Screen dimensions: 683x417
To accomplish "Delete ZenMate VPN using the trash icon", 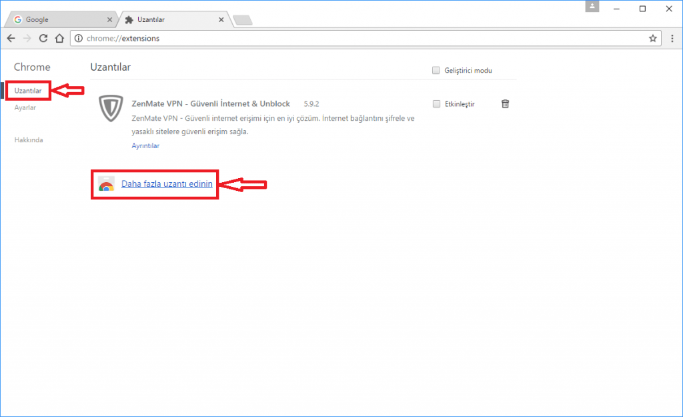I will tap(505, 103).
